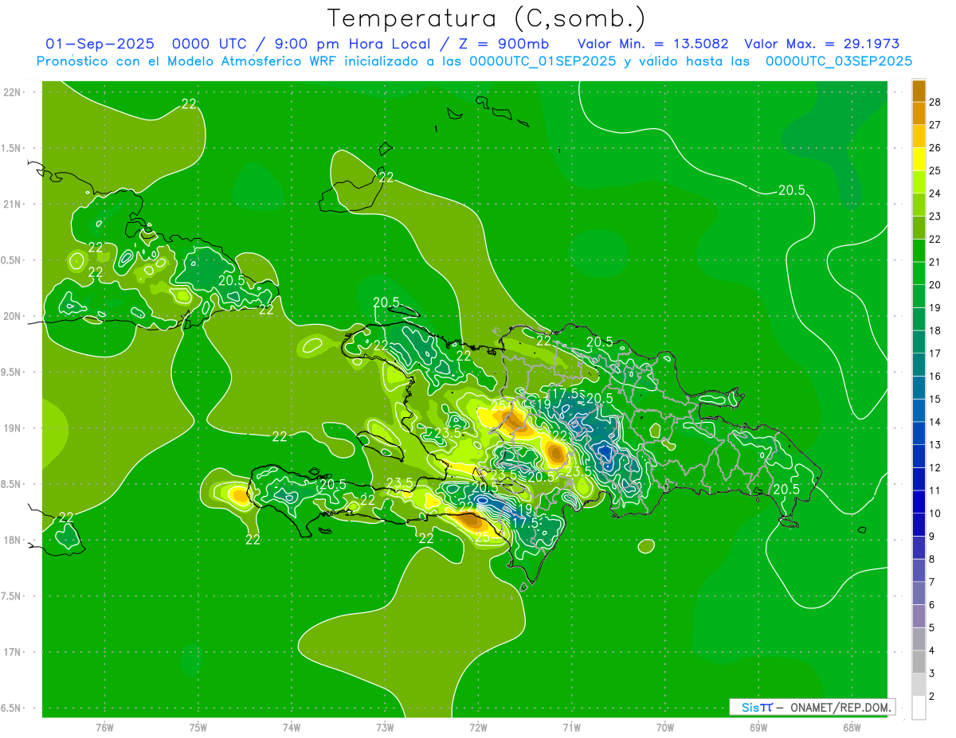Screen dimensions: 956x738
Task: Click the "19N" latitude axis label
Action: pyautogui.click(x=13, y=428)
